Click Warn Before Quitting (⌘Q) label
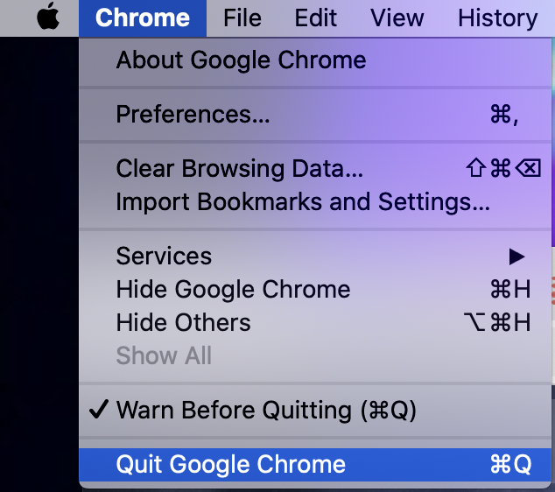This screenshot has width=555, height=492. pos(266,411)
